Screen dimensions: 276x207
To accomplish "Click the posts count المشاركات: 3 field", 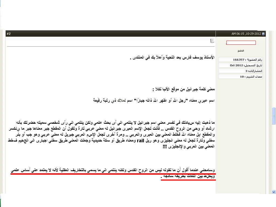I will (240, 71).
